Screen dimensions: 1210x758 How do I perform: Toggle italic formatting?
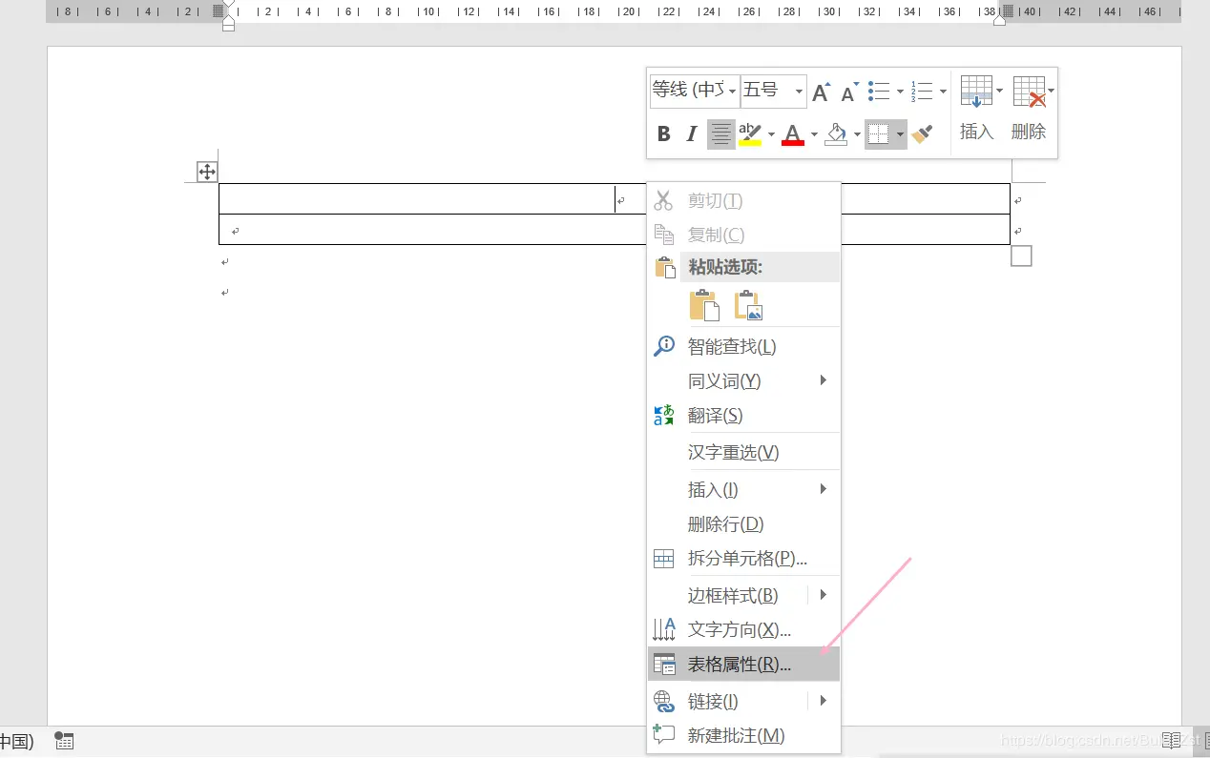tap(691, 133)
